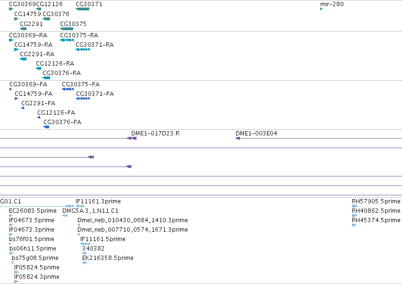This screenshot has width=402, height=284.
Task: Click the CG30371-PA protein glyph
Action: click(83, 99)
